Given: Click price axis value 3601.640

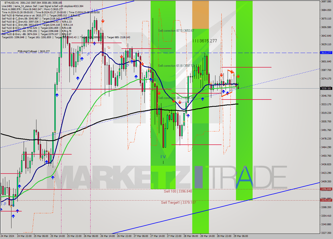Looking at the screenshot, I should point(326,62).
